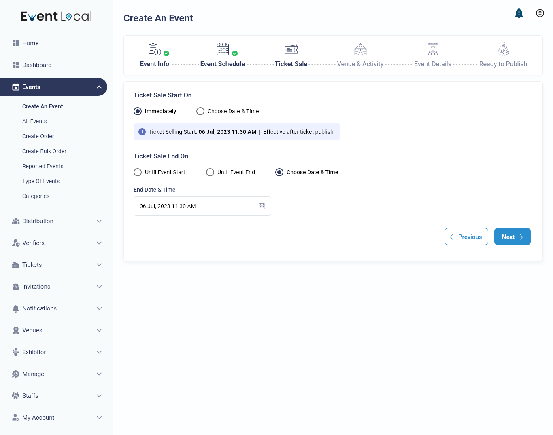This screenshot has height=435, width=553.
Task: Click the End Date & Time input field
Action: pos(194,206)
